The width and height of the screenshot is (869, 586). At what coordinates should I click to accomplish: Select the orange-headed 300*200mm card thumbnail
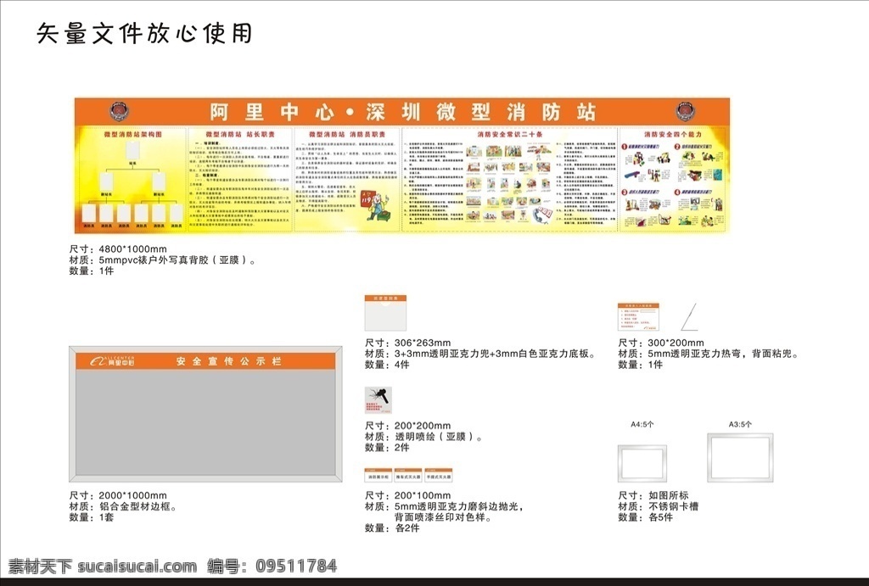pos(638,317)
